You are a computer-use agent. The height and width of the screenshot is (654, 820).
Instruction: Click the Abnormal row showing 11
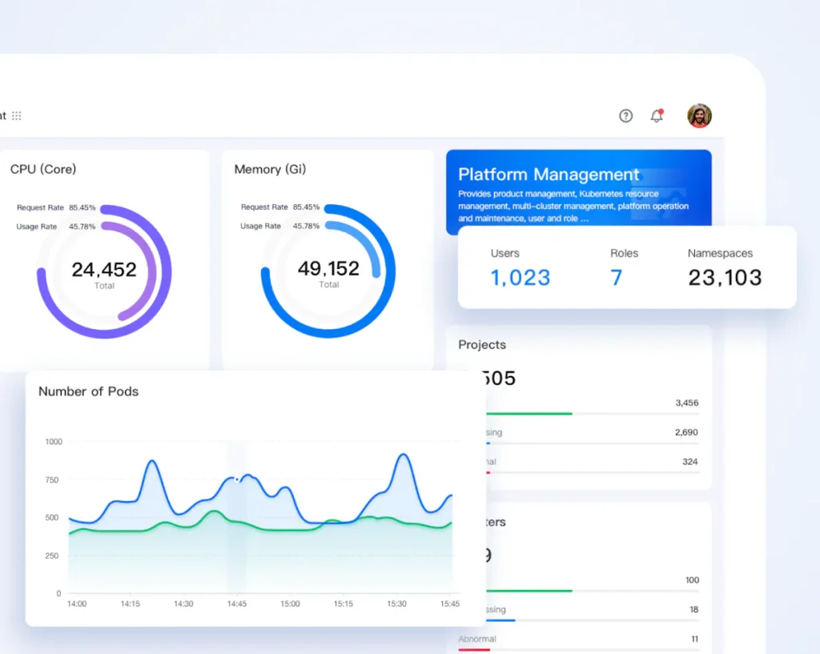click(x=577, y=639)
